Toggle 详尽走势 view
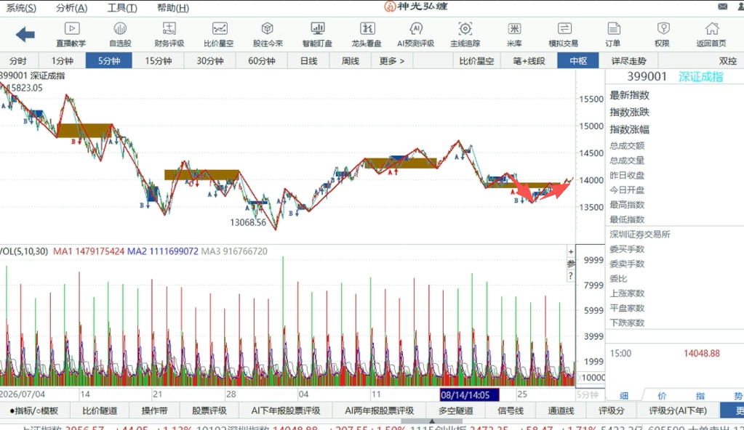This screenshot has width=744, height=430. pyautogui.click(x=628, y=61)
